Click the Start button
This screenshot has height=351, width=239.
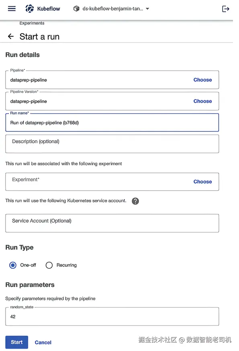(17, 342)
